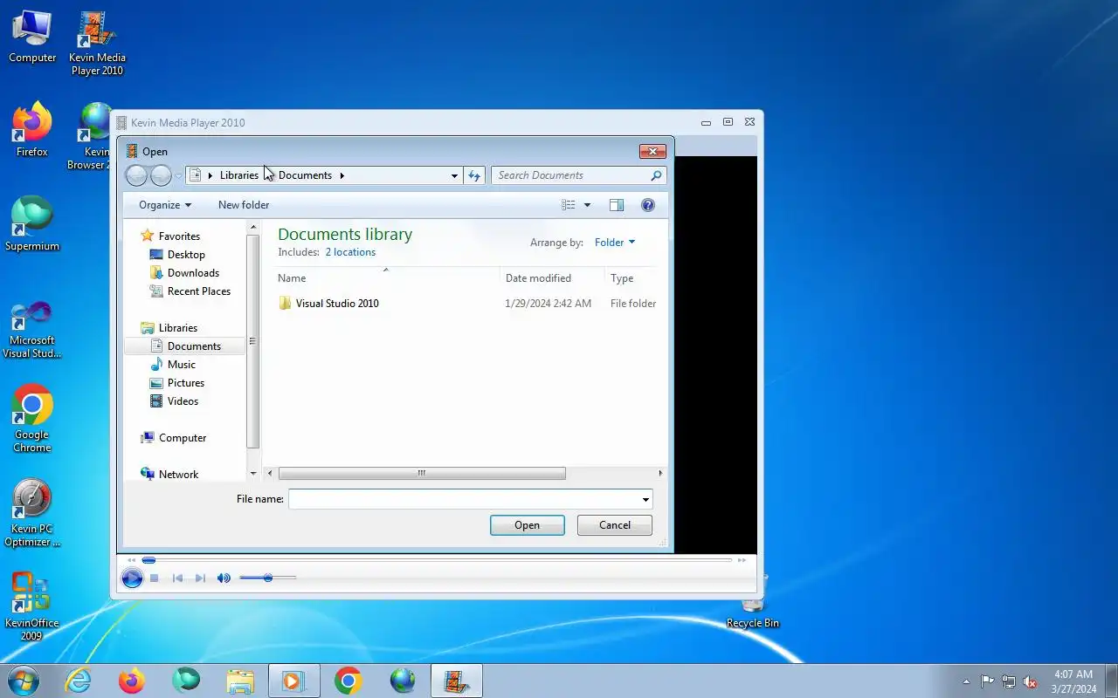The height and width of the screenshot is (698, 1118).
Task: Open the address bar previous locations dropdown
Action: [x=454, y=175]
